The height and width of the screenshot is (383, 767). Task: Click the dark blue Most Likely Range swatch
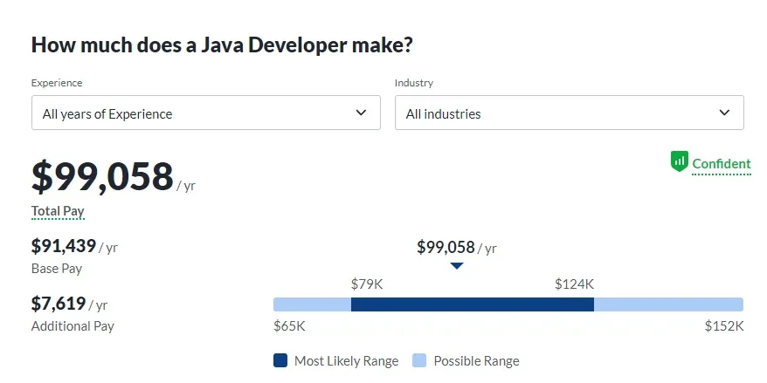coord(280,360)
